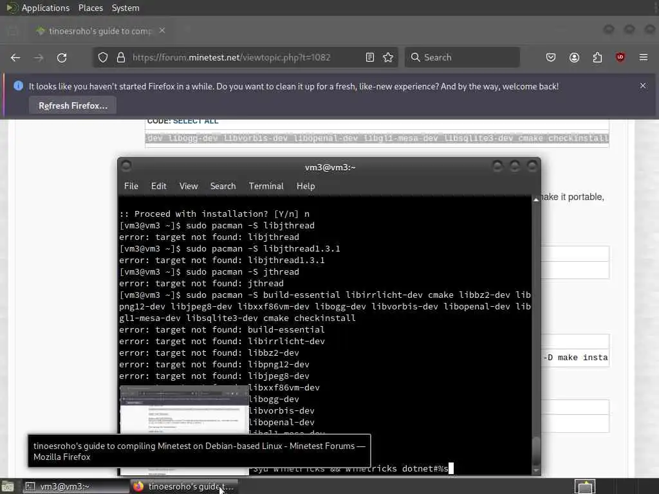Viewport: 659px width, 494px height.
Task: Click the terminal window menu icon
Action: [126, 167]
